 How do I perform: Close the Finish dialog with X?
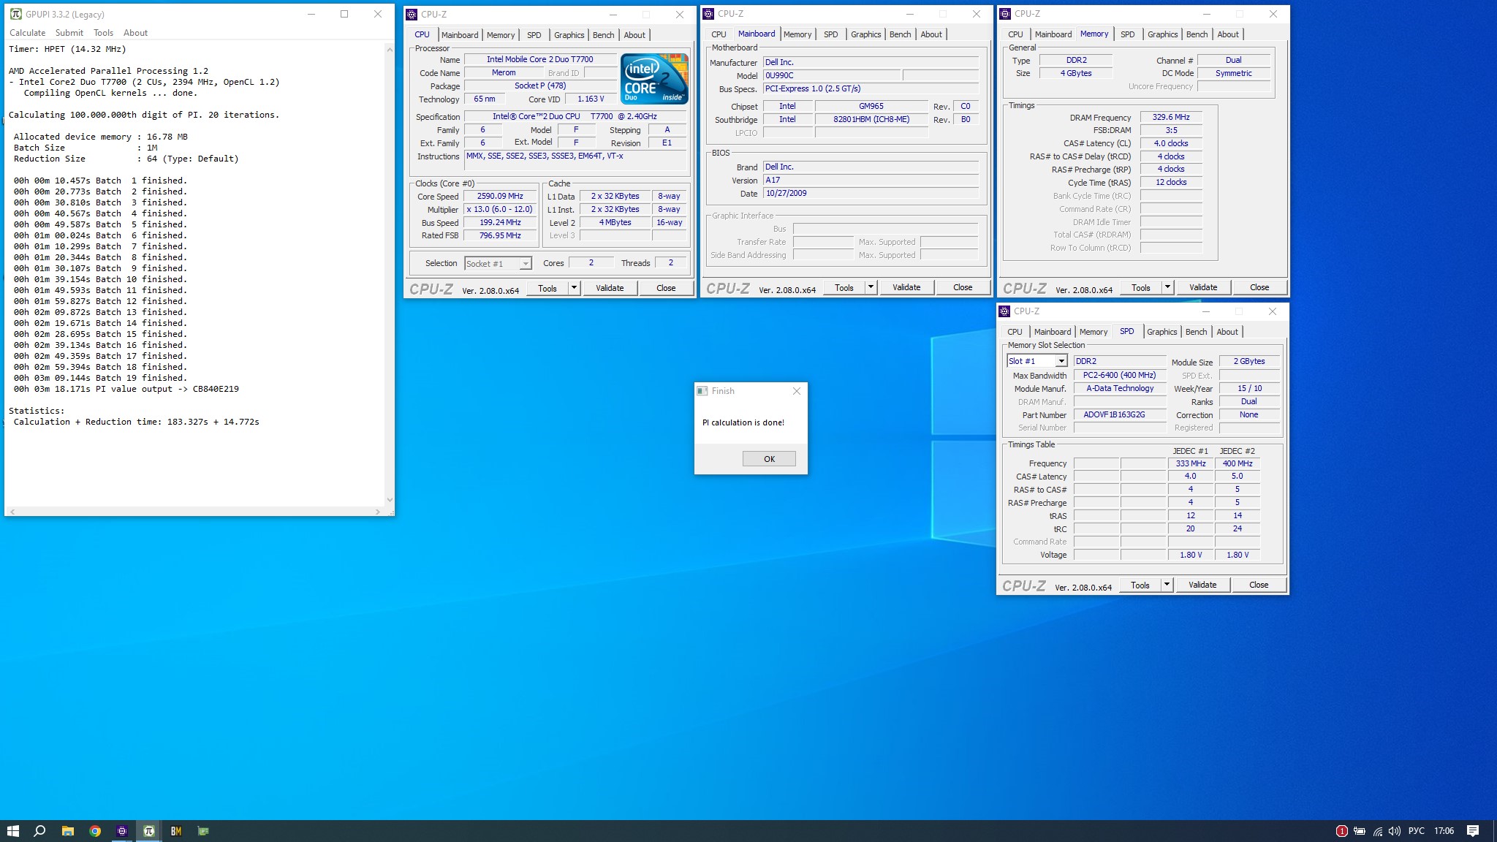click(797, 391)
